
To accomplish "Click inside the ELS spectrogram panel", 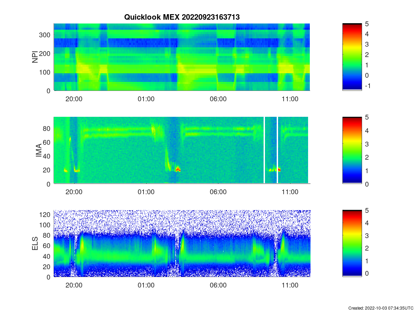I will pos(182,244).
